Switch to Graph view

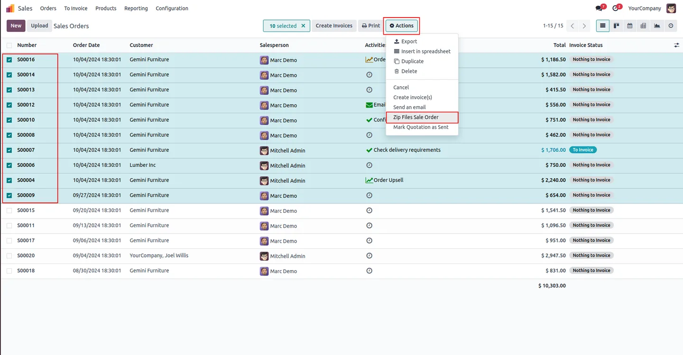657,26
